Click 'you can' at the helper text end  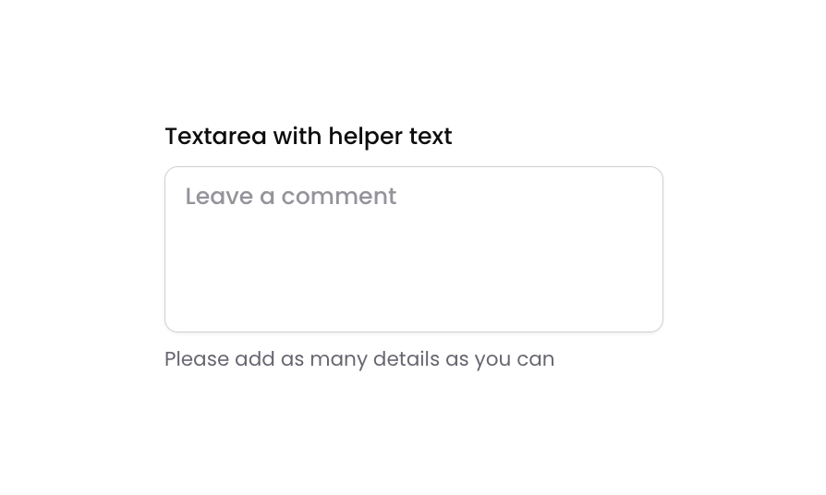point(515,359)
